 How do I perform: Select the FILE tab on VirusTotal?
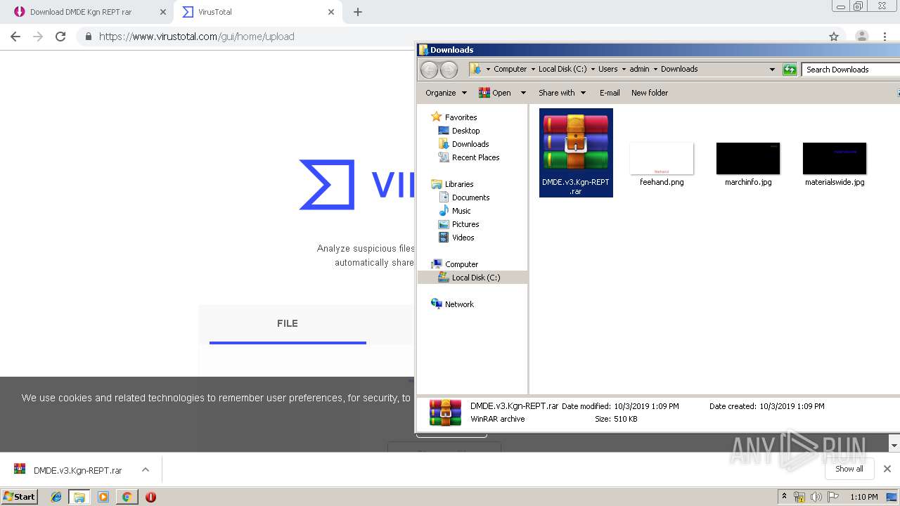click(x=288, y=324)
